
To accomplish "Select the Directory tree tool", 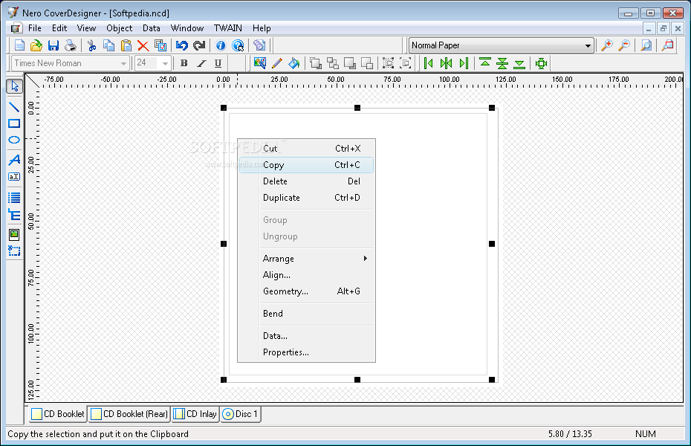I will click(x=14, y=215).
